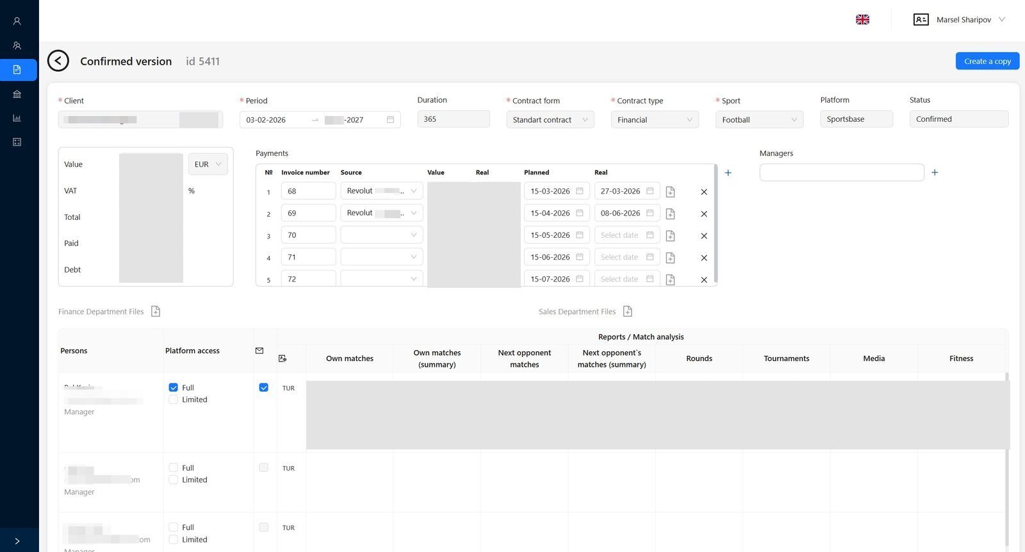Open the EUR currency dropdown
The width and height of the screenshot is (1025, 552).
(208, 164)
